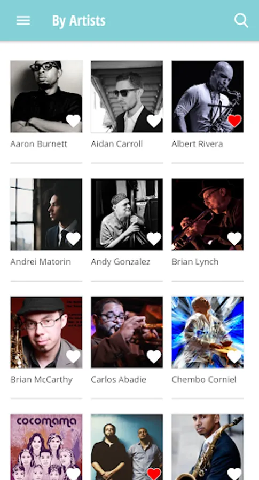The height and width of the screenshot is (480, 259).
Task: Unfavorite the duo artist via red heart
Action: [x=154, y=474]
